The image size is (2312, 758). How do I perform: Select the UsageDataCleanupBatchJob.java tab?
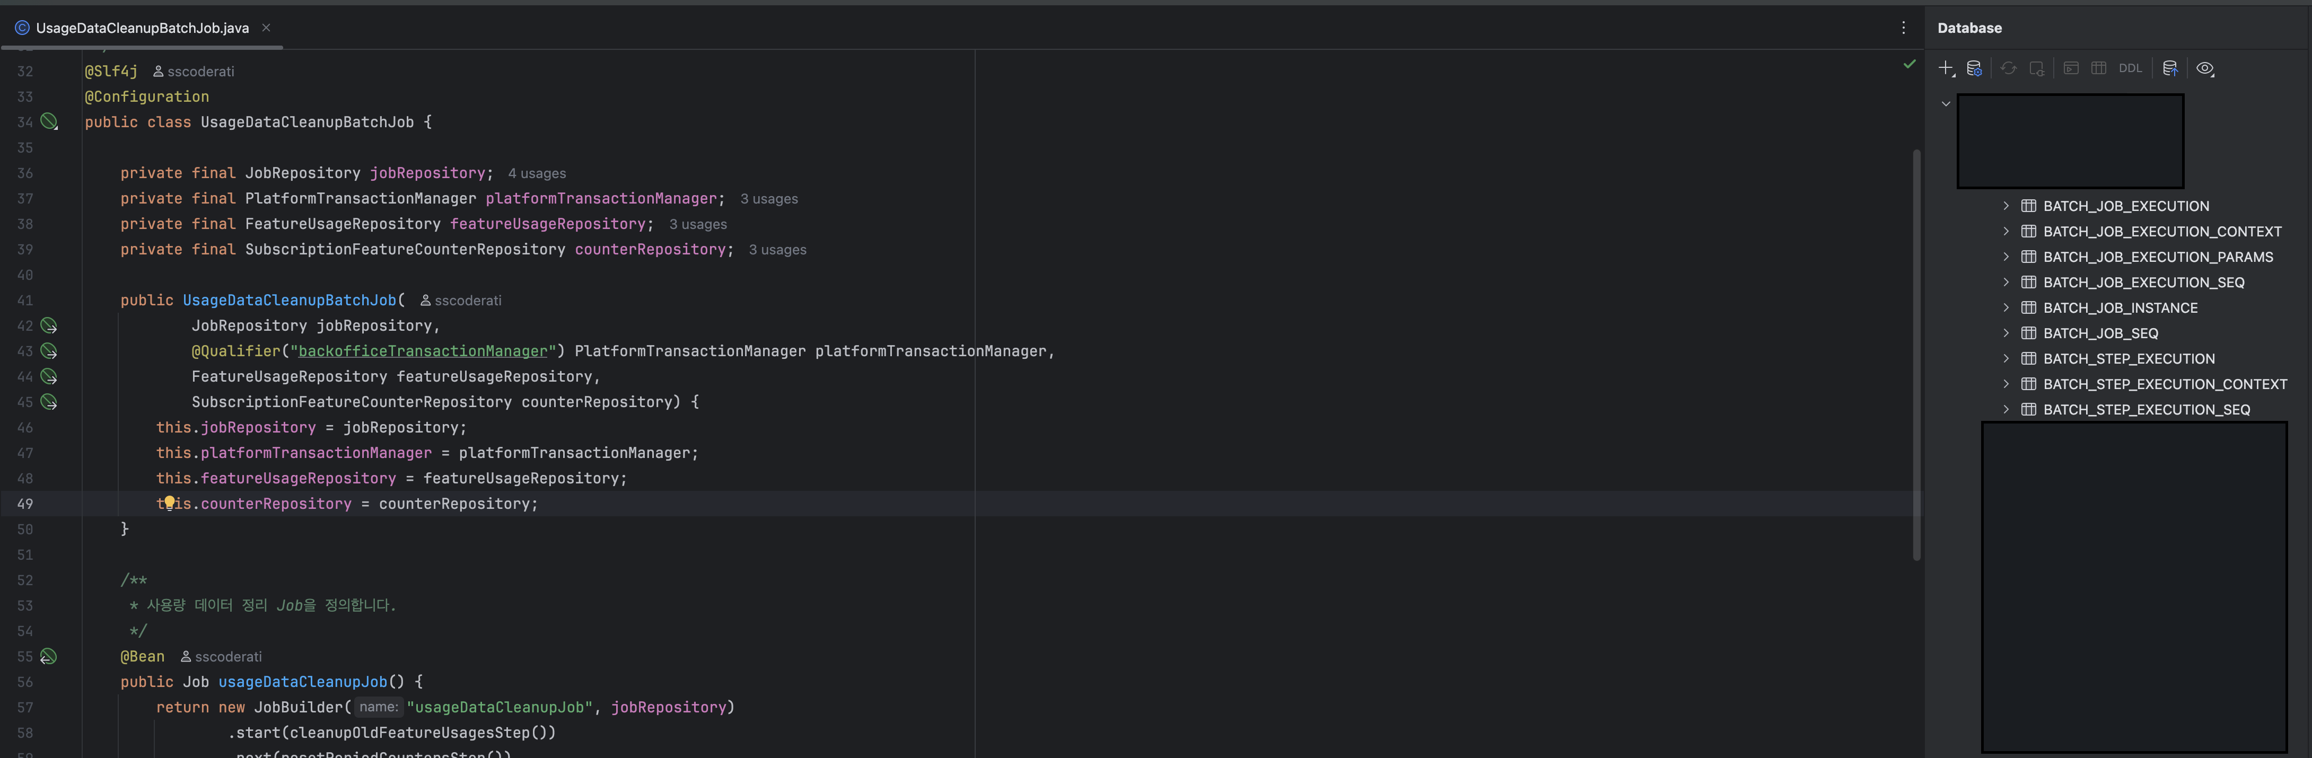[x=142, y=28]
